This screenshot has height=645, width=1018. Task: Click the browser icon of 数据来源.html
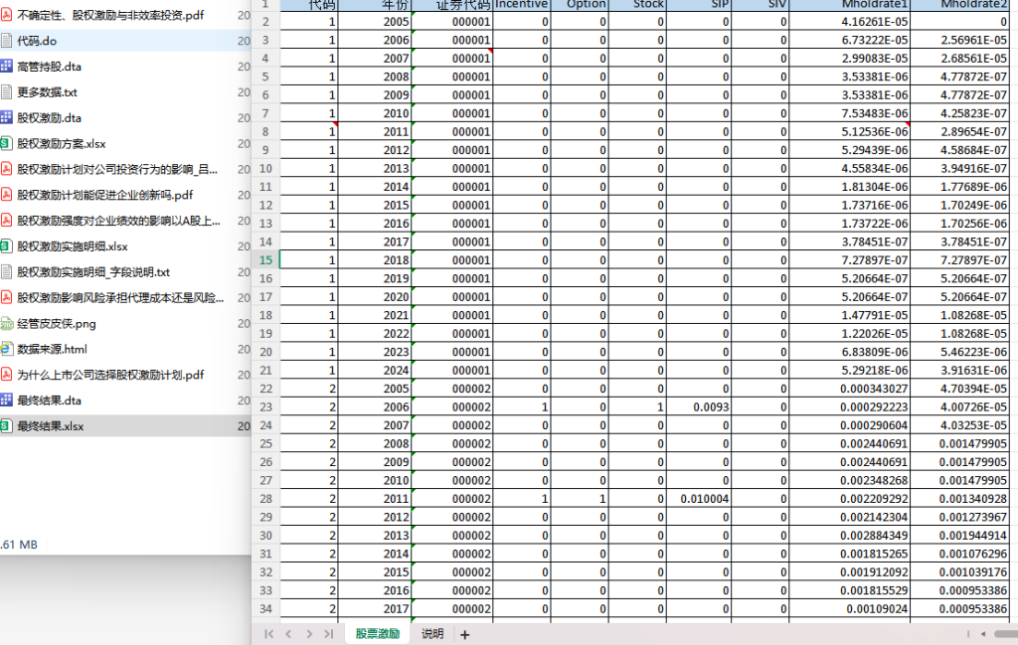6,349
